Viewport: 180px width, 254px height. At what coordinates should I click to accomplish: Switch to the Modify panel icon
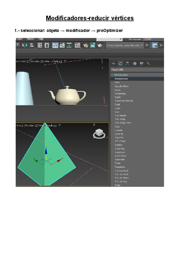[120, 63]
